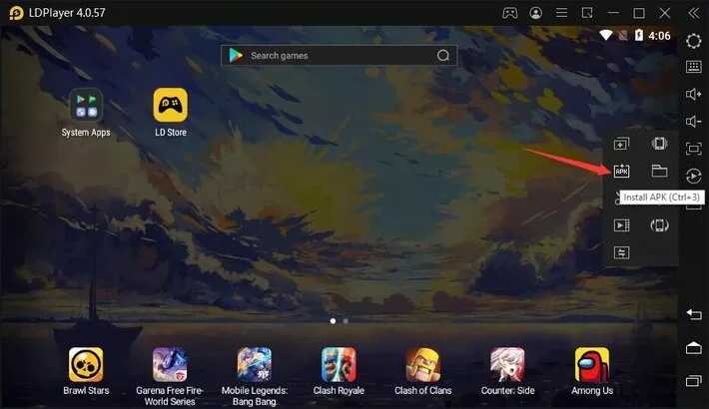Click the battery status icon
709x409 pixels.
coord(638,35)
